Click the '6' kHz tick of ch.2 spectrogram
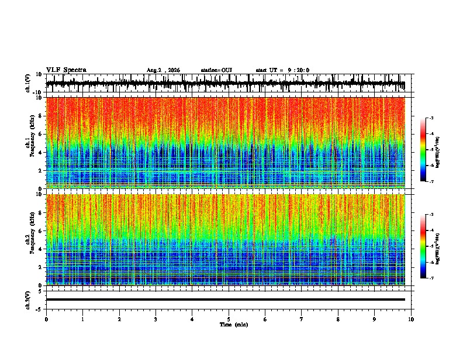Viewport: 463px width, 358px height. click(x=40, y=231)
